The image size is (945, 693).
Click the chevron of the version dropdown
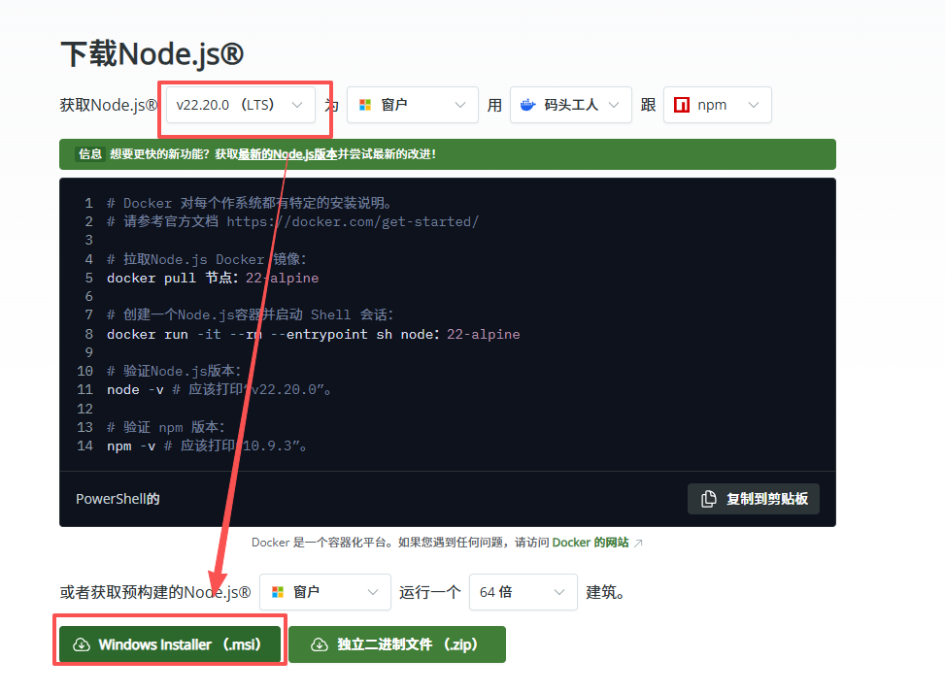[x=297, y=105]
